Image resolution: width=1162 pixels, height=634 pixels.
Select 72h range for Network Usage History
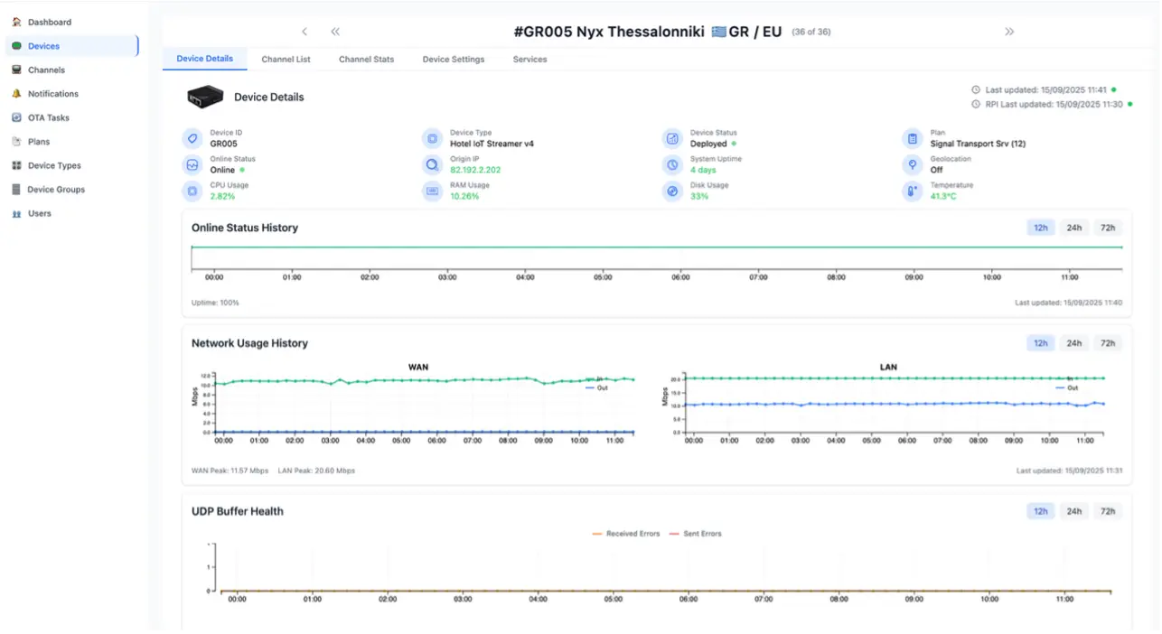[1107, 343]
